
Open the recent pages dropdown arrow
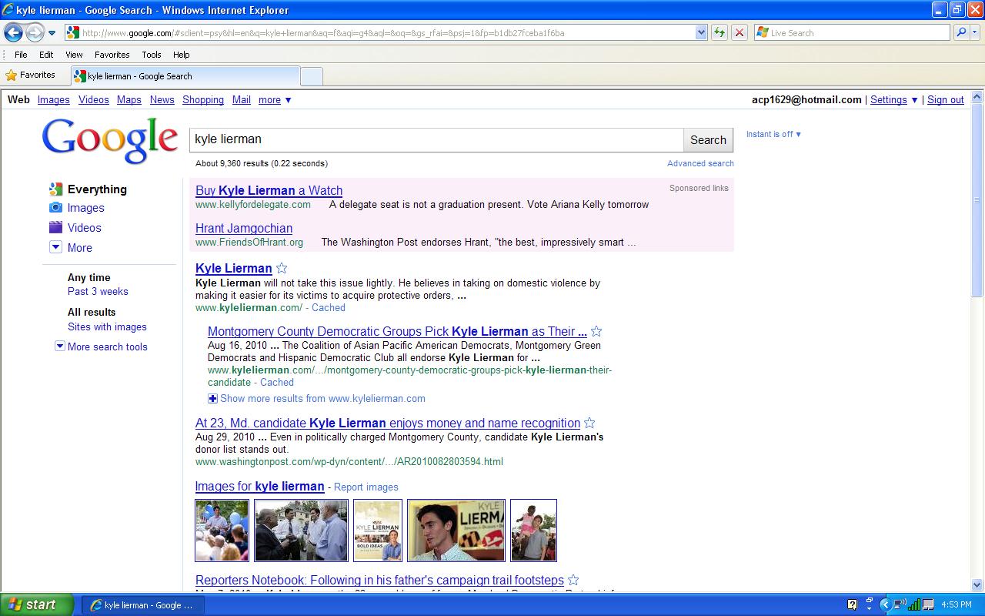point(52,33)
